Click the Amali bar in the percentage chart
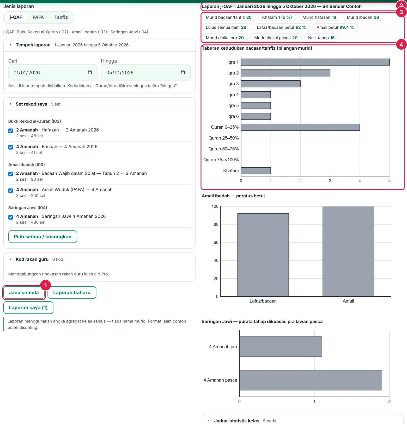Screen dimensions: 407x424 (348, 252)
